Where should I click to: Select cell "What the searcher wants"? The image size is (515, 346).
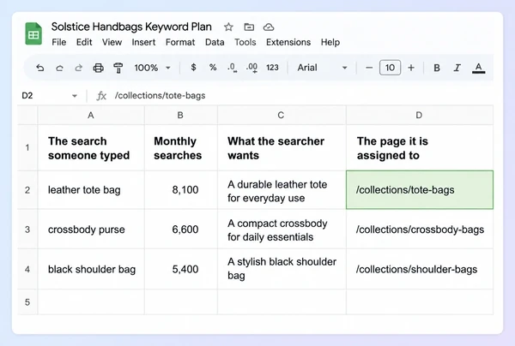tap(282, 148)
